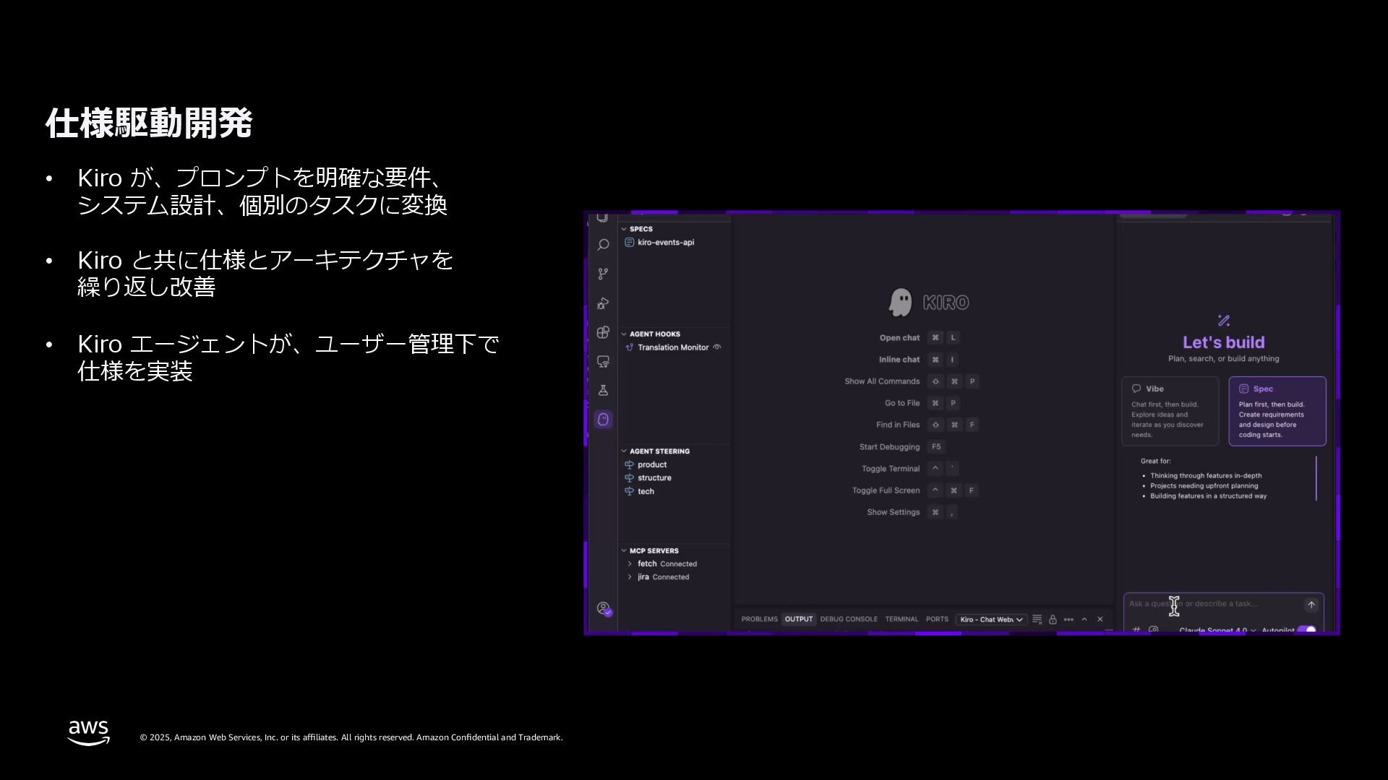Open Run and Debug view icon
This screenshot has height=780, width=1388.
603,303
